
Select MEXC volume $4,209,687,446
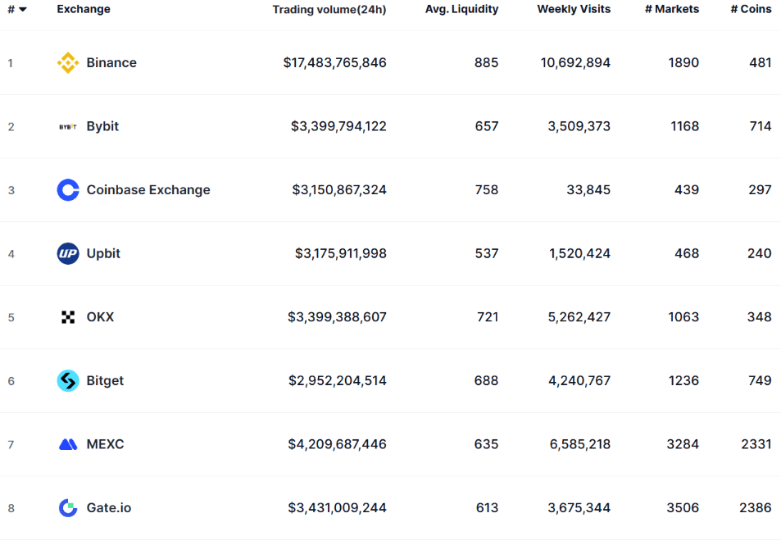point(337,444)
